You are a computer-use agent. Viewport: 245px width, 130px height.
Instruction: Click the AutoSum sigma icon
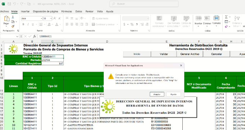coord(226,17)
